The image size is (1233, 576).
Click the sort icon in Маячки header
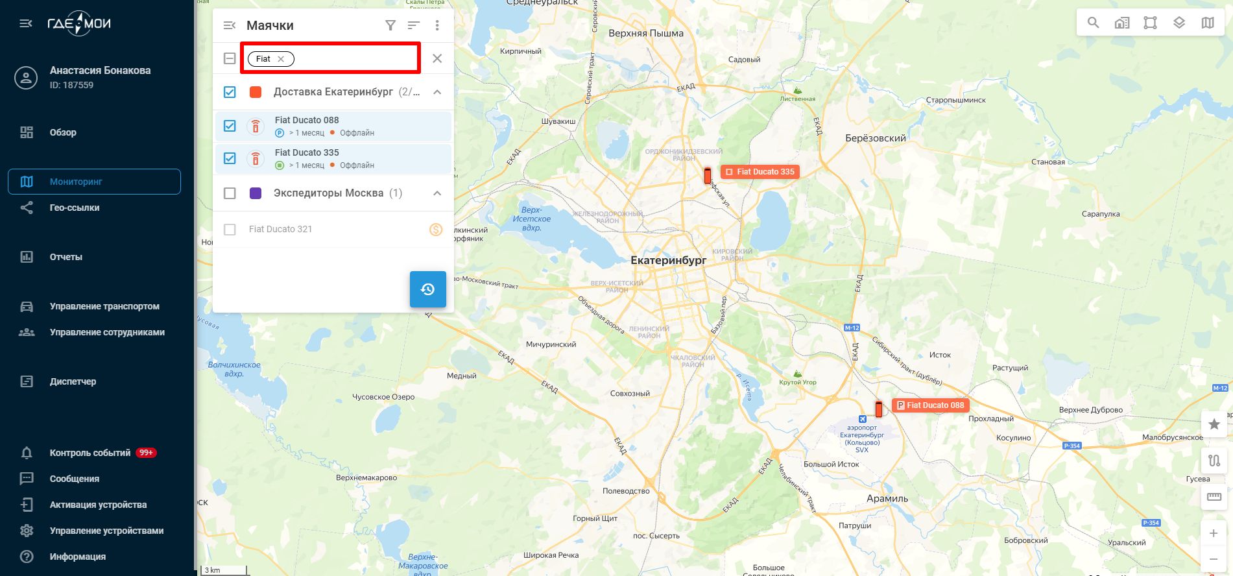414,25
